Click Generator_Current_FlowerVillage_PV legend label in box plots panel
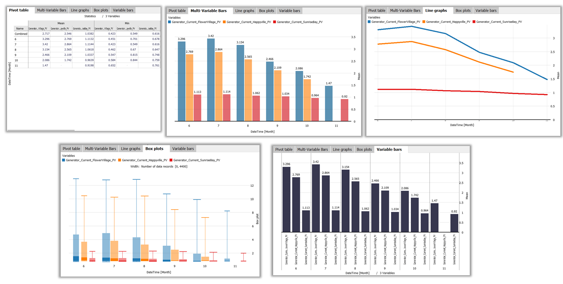 click(91, 160)
